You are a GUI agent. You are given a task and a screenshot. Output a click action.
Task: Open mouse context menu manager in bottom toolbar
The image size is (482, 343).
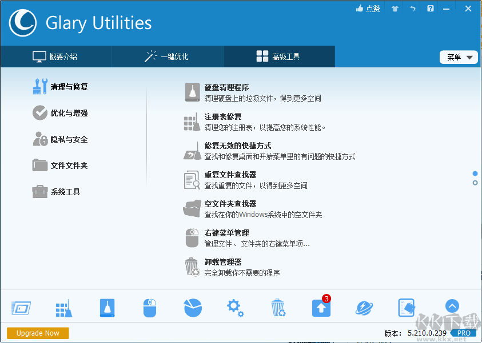point(150,308)
